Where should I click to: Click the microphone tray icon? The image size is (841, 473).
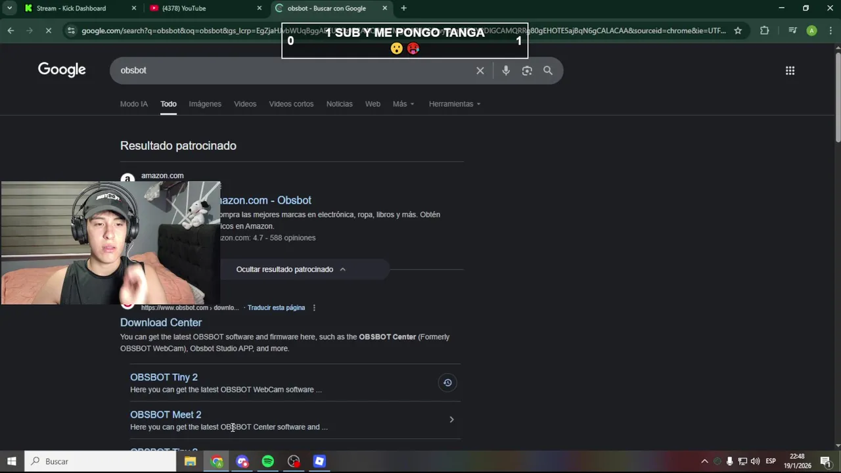(x=729, y=461)
